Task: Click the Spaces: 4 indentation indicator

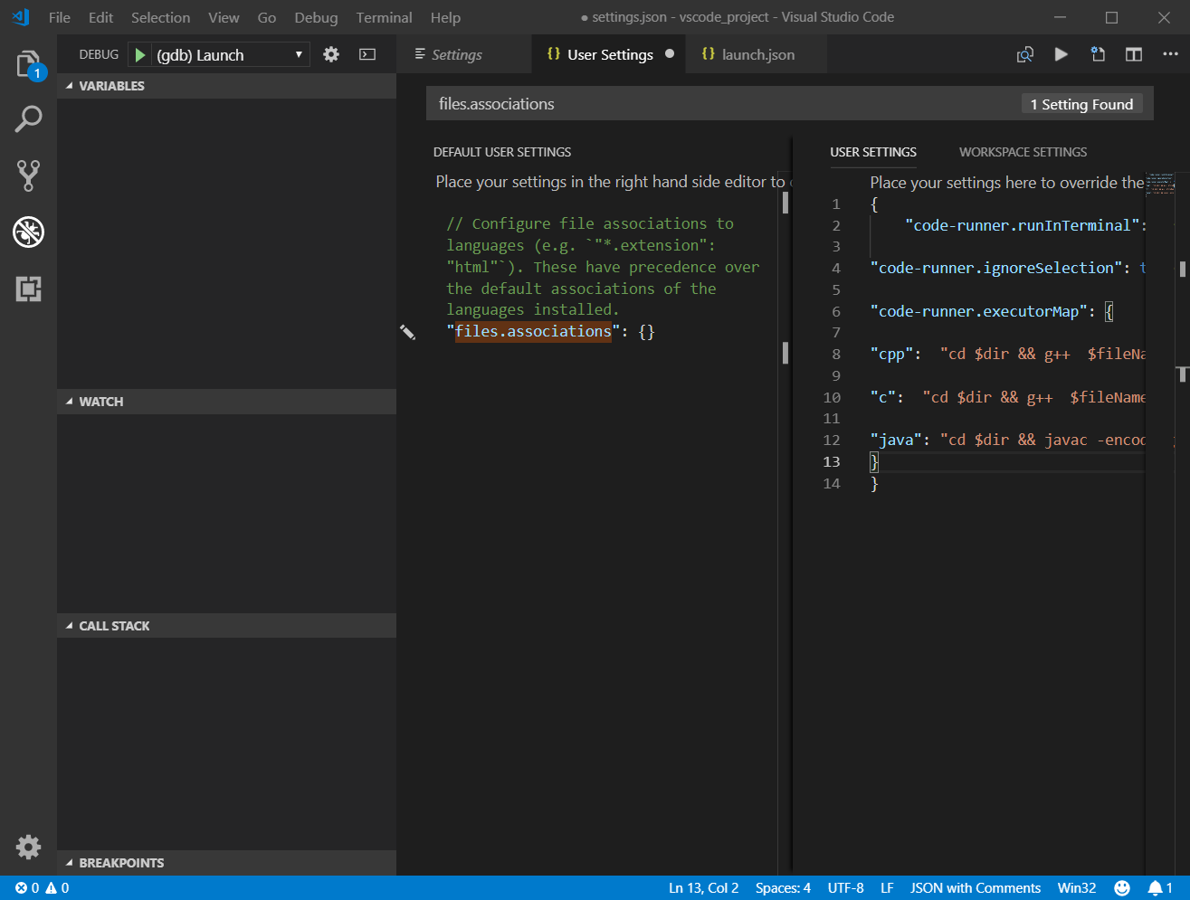Action: tap(783, 888)
